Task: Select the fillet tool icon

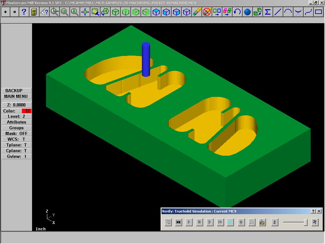Action: (298, 12)
